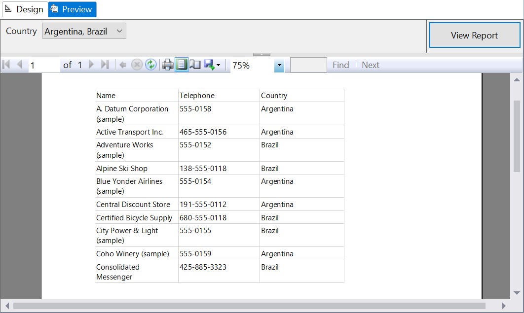
Task: Switch to Design tab
Action: pyautogui.click(x=25, y=9)
